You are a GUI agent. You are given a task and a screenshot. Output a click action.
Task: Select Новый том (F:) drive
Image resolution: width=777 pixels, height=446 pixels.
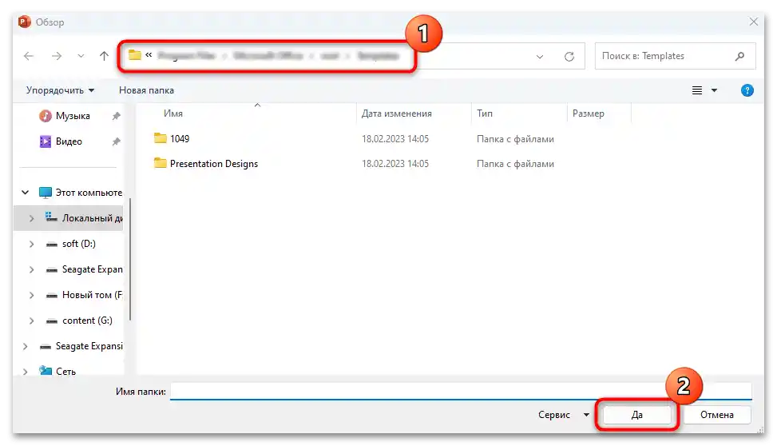pos(92,295)
